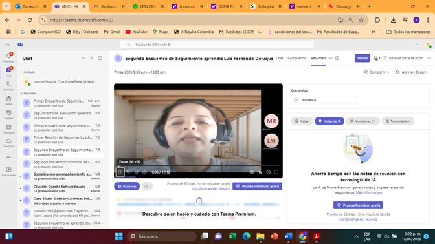The height and width of the screenshot is (244, 435).
Task: Select the Resumen tab
Action: coord(318,58)
